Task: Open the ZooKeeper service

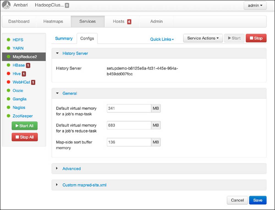Action: [23, 116]
